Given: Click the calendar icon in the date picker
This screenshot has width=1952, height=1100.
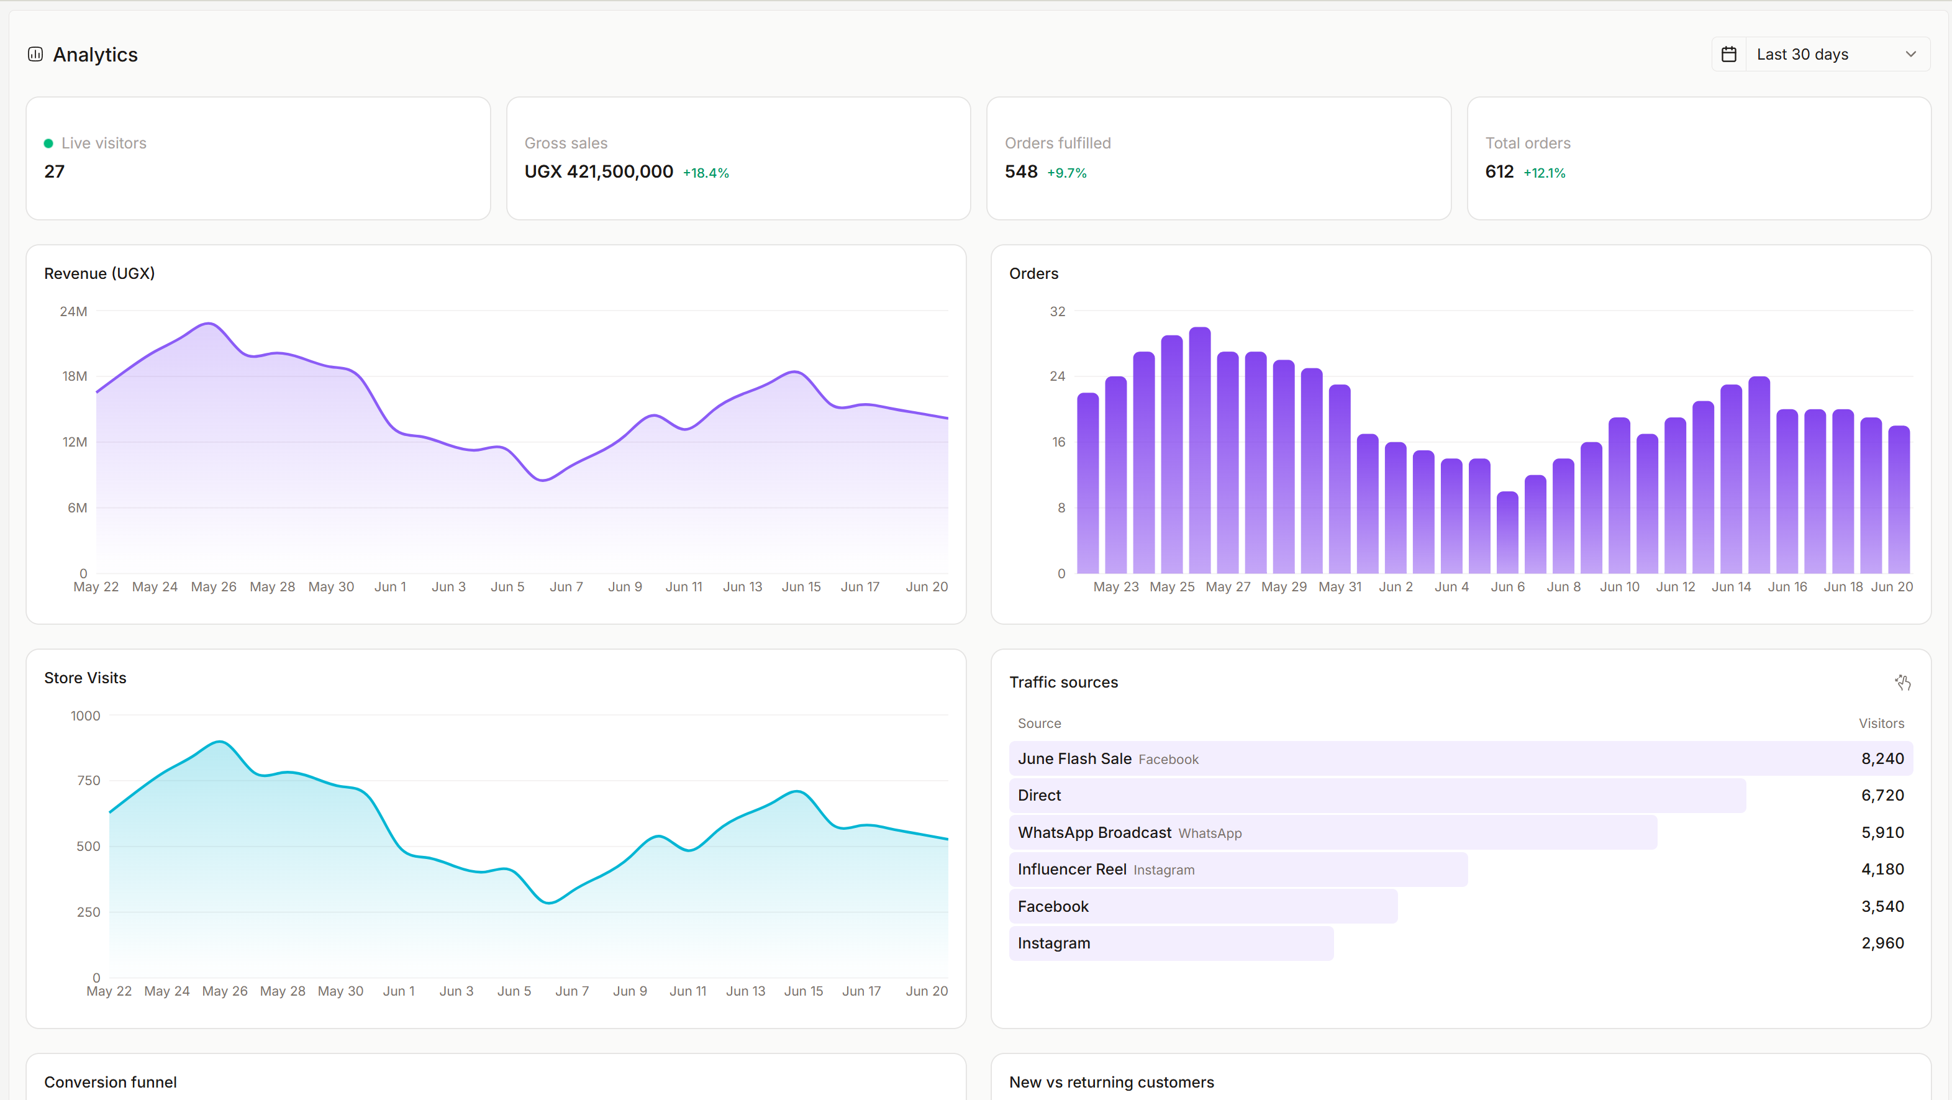Looking at the screenshot, I should click(1728, 54).
